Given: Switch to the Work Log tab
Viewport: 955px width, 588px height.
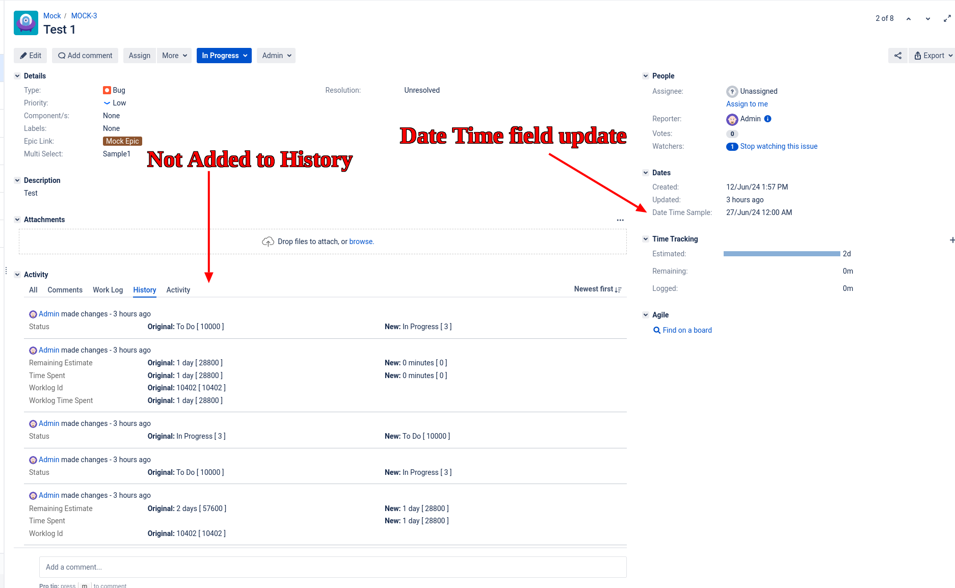Looking at the screenshot, I should pyautogui.click(x=108, y=290).
